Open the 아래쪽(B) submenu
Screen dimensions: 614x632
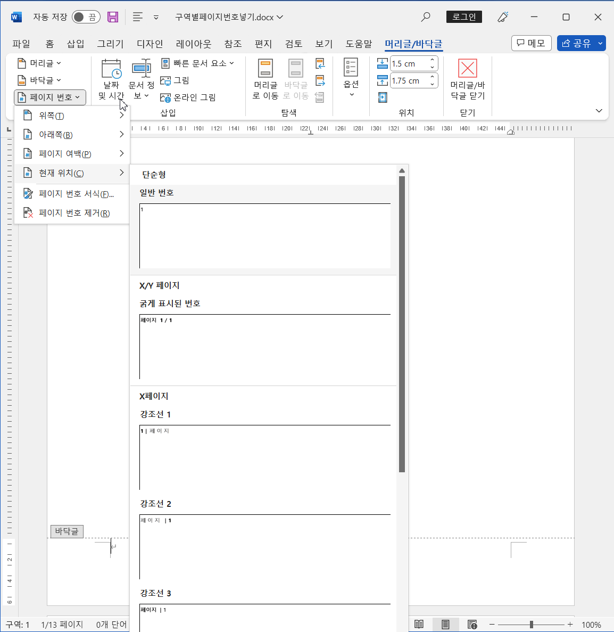tap(72, 135)
